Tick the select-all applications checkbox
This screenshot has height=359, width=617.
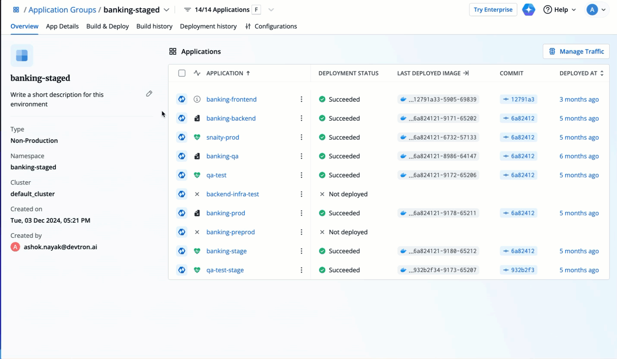pyautogui.click(x=182, y=73)
